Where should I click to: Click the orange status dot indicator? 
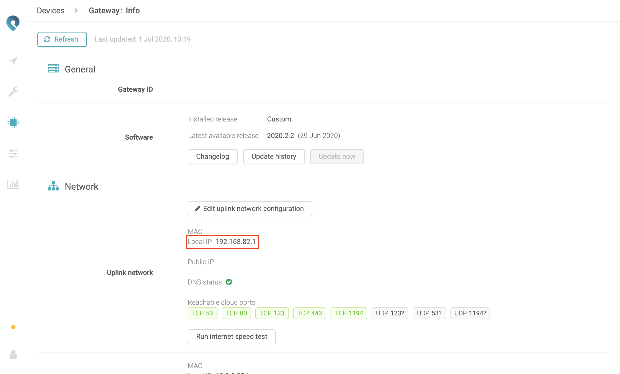[x=13, y=327]
